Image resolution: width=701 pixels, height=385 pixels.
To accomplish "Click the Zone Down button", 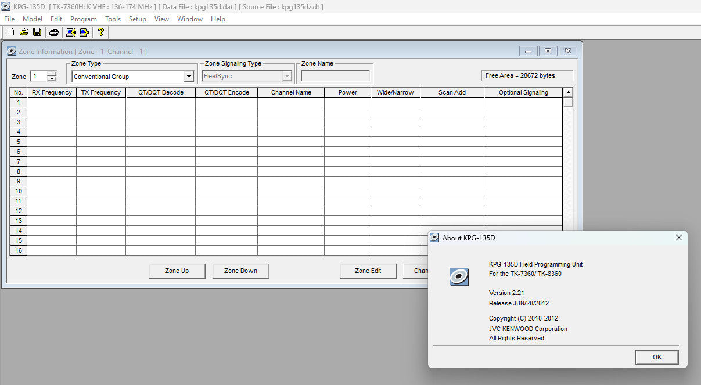I will (240, 271).
